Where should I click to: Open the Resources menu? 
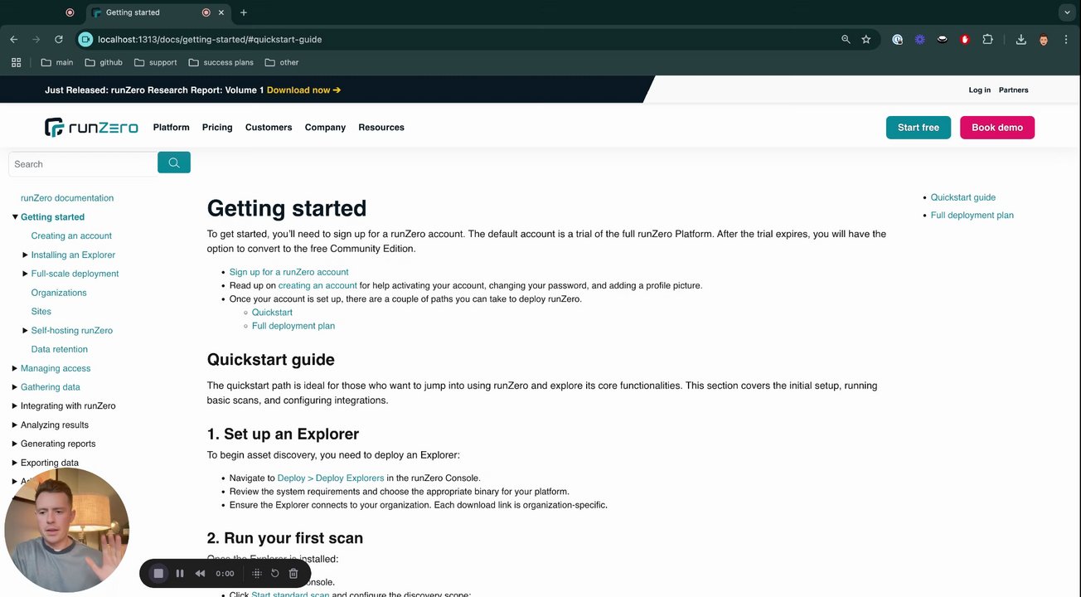381,127
